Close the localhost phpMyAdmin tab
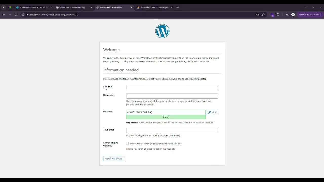Screen dimensions: 324x182 (x=172, y=7)
